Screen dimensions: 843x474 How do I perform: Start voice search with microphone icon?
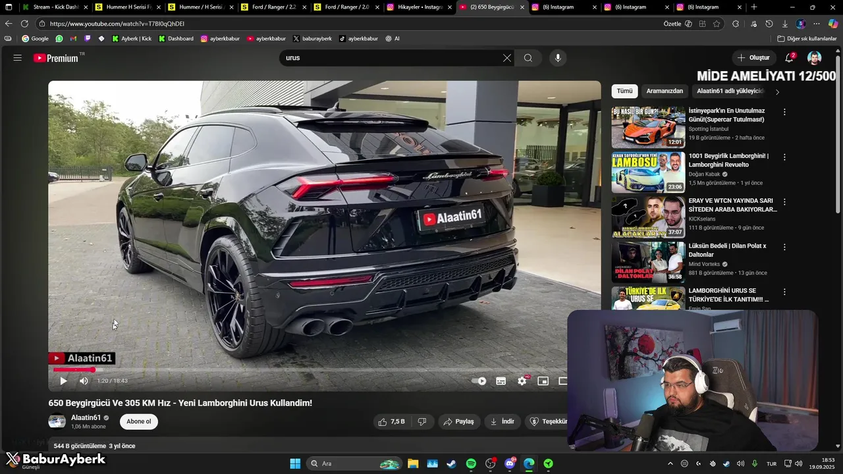pyautogui.click(x=558, y=58)
